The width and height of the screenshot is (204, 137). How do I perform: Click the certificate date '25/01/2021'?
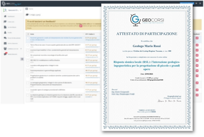(149, 74)
